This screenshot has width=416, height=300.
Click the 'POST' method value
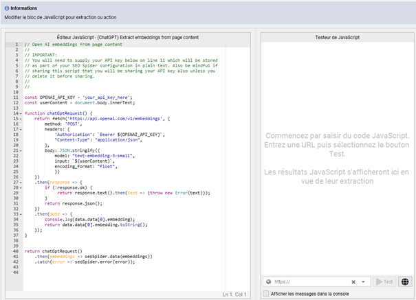73,124
